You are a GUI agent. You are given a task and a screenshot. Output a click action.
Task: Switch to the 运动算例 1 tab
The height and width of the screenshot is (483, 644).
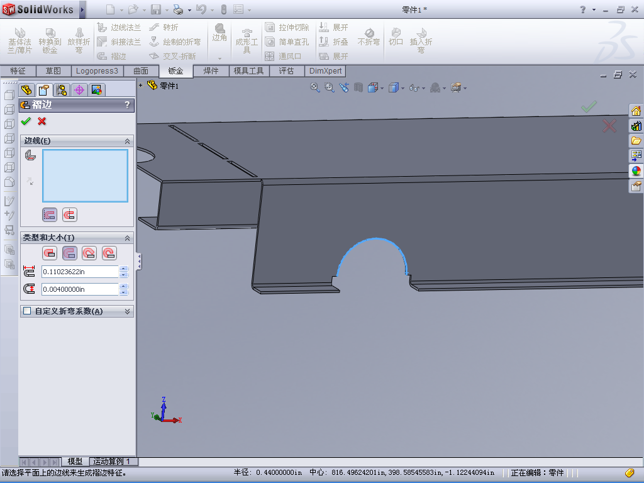(x=112, y=462)
